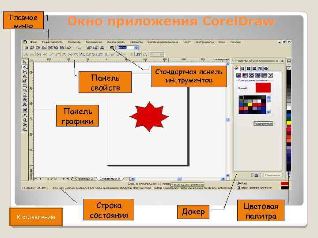Click the Export toolbar icon
The height and width of the screenshot is (238, 318).
(95, 48)
